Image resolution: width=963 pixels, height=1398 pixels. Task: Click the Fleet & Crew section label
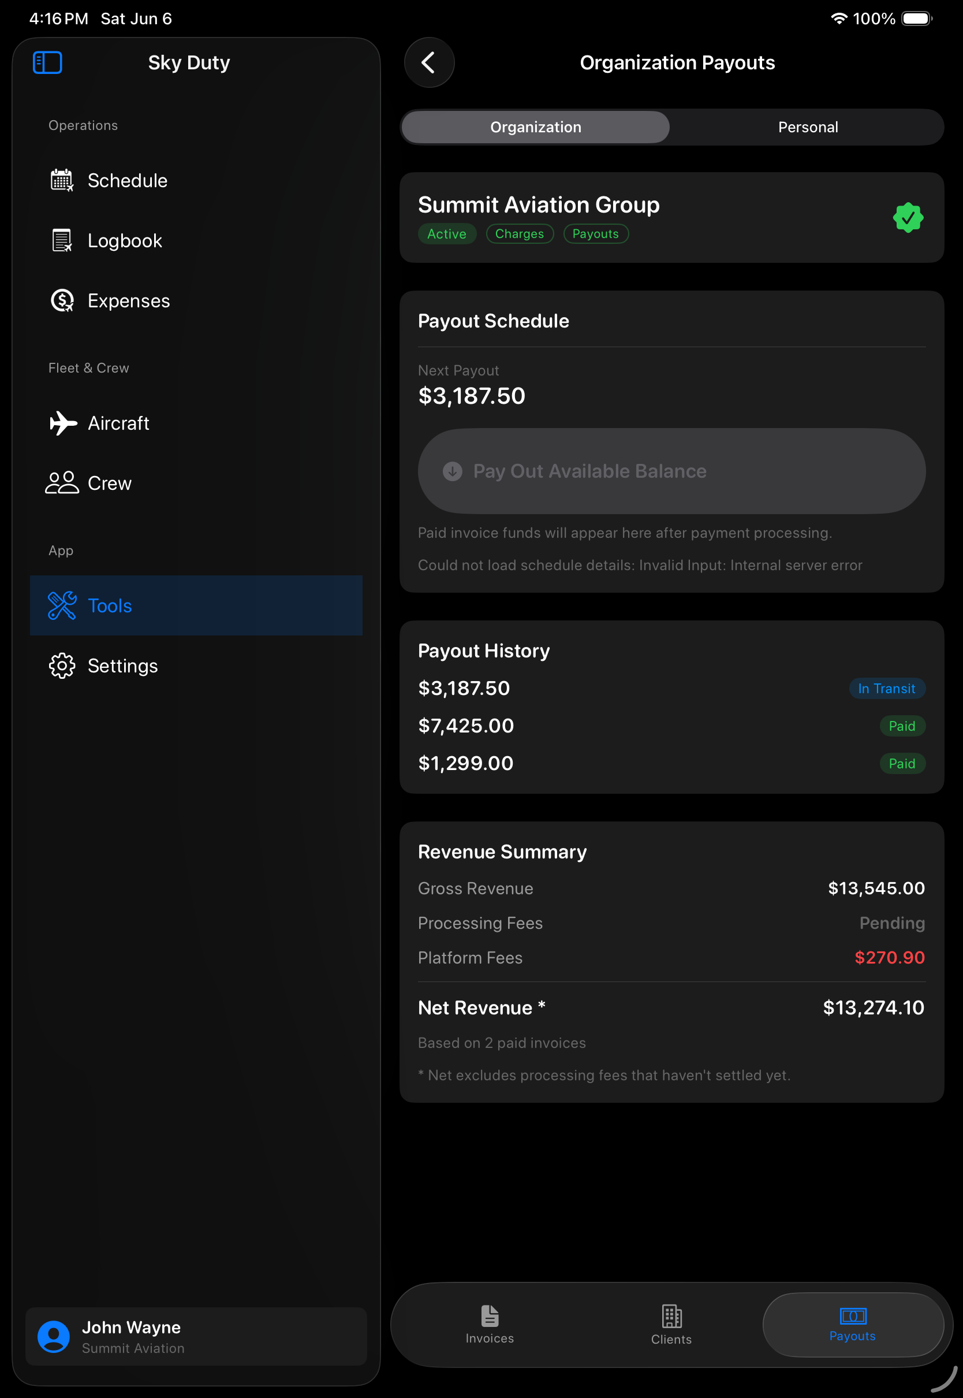(89, 368)
